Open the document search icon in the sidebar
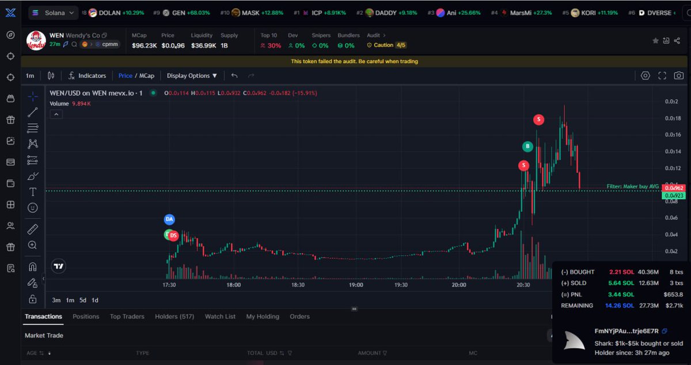691x365 pixels. pyautogui.click(x=10, y=268)
